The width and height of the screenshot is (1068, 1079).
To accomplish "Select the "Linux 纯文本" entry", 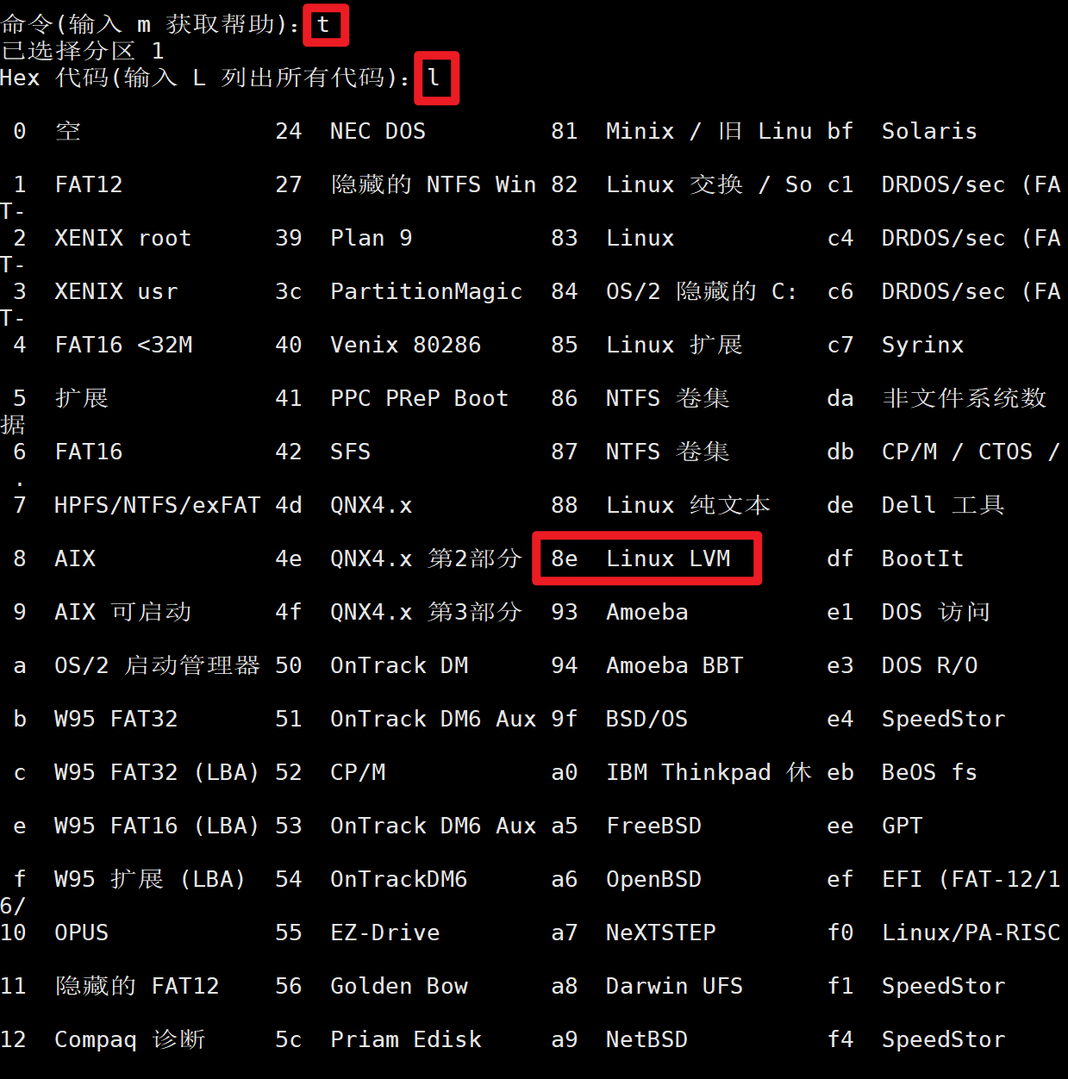I will [689, 505].
